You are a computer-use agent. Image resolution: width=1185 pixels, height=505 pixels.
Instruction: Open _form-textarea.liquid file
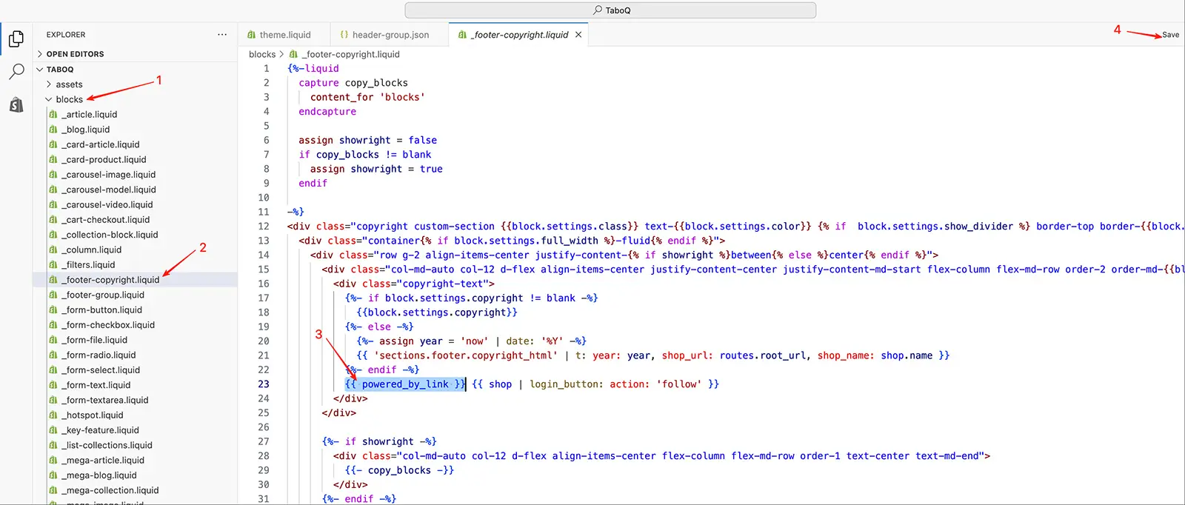point(105,400)
